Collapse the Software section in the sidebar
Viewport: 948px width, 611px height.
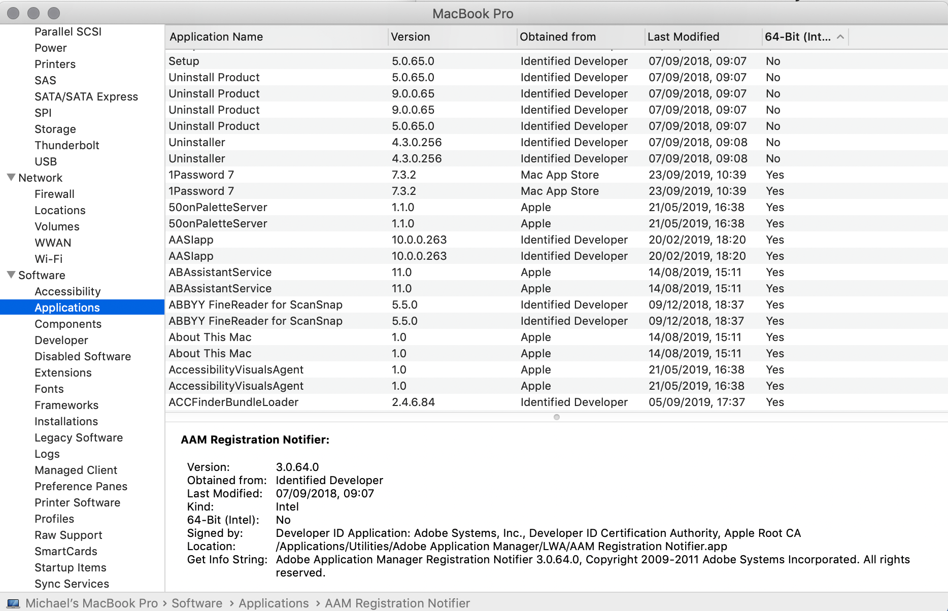tap(11, 275)
